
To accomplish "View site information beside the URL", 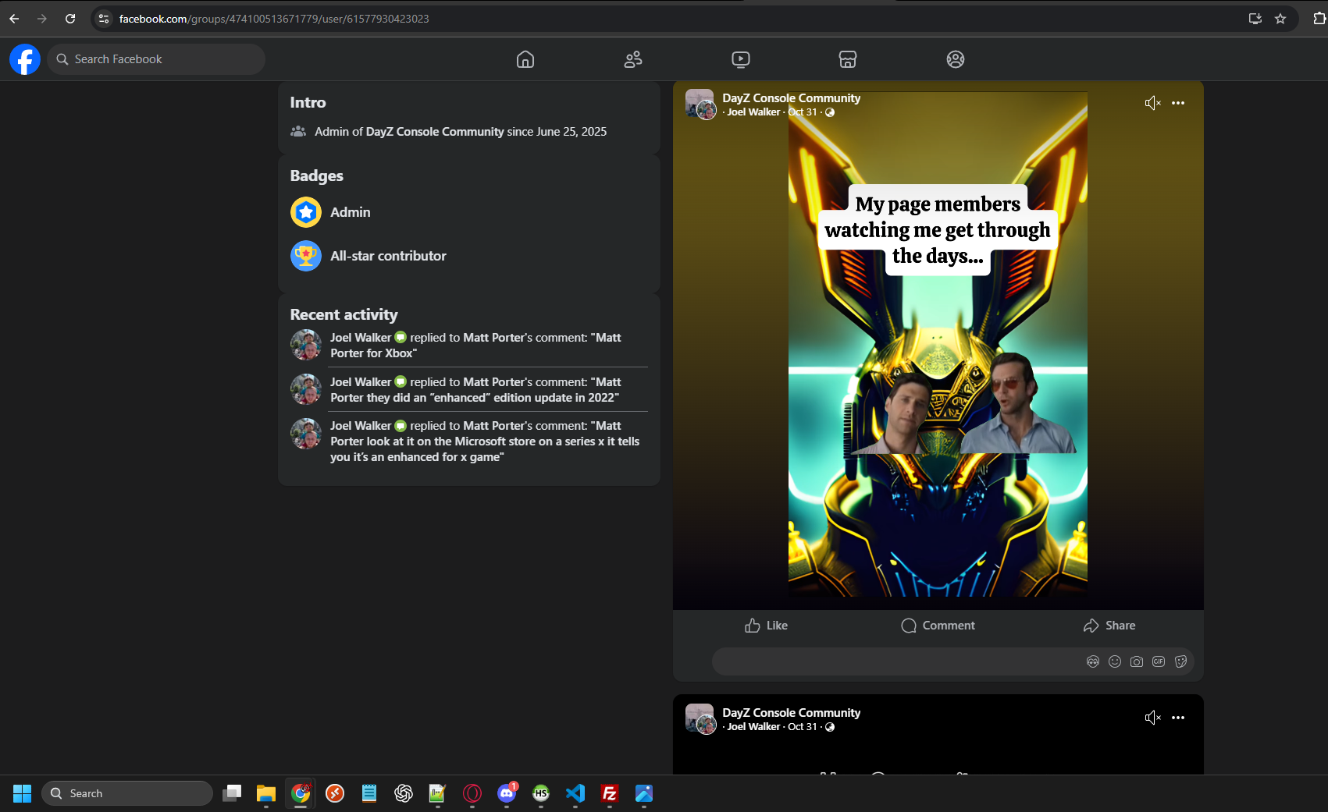I will (104, 19).
